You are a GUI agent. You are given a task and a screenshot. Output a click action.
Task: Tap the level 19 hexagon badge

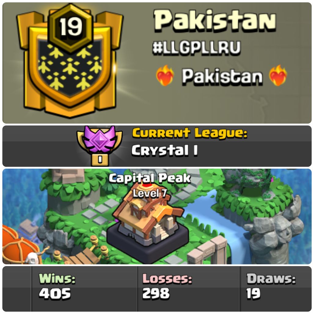[x=71, y=27]
